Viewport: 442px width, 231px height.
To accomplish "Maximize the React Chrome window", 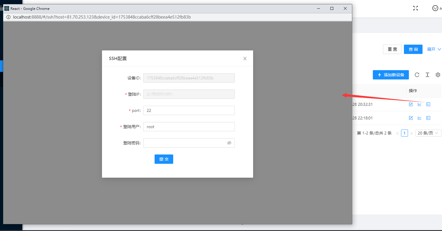I will click(x=332, y=8).
